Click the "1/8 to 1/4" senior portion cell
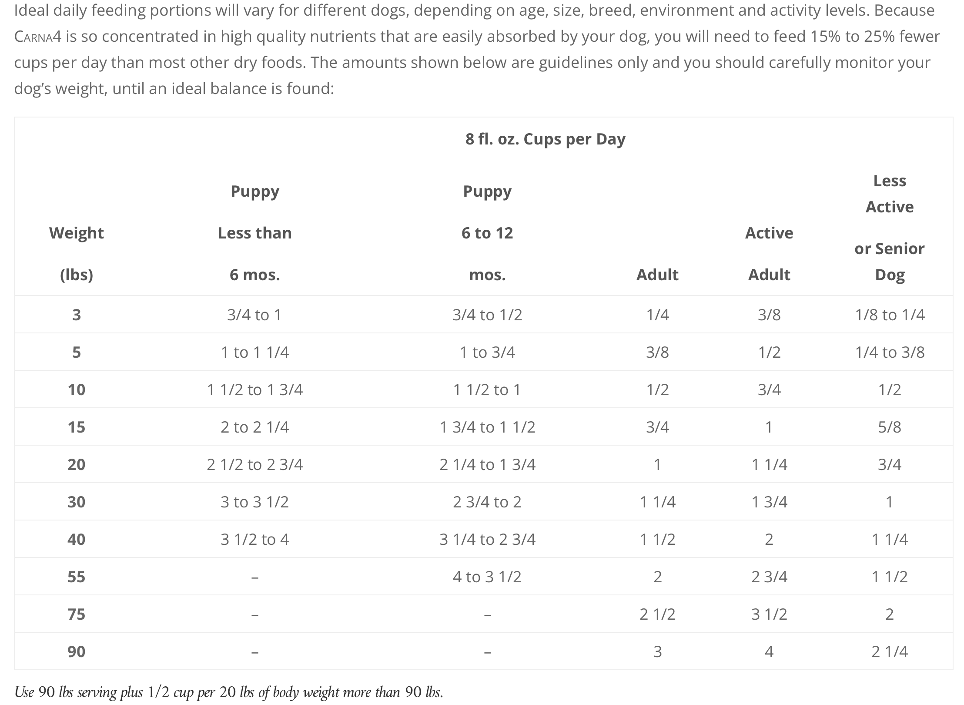The width and height of the screenshot is (964, 705). tap(889, 315)
